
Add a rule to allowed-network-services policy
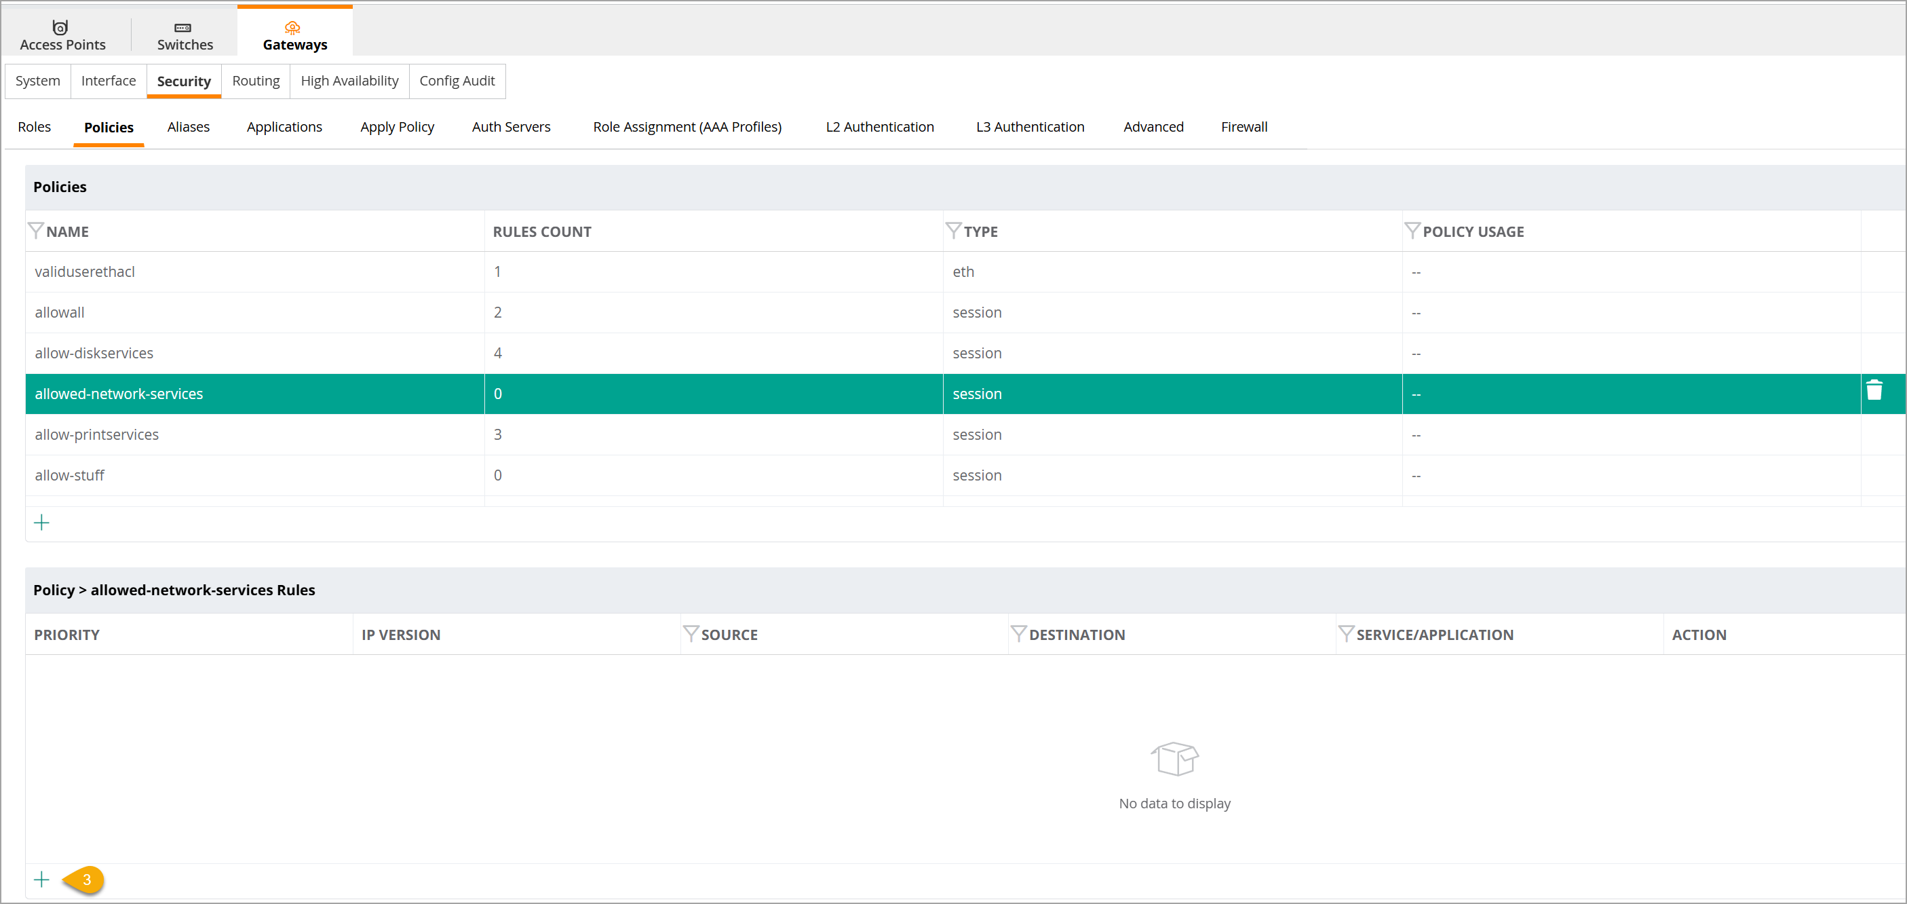point(41,880)
